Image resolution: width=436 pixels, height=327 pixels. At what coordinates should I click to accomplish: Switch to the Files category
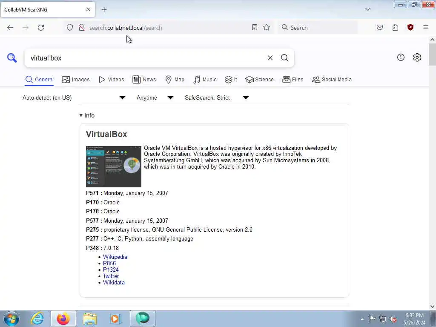point(293,80)
